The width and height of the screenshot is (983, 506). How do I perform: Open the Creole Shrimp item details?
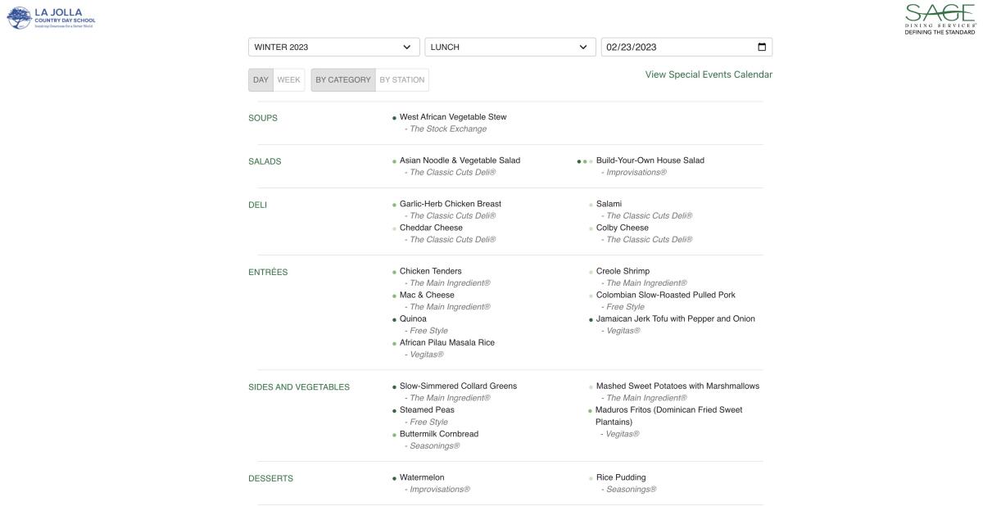(623, 271)
